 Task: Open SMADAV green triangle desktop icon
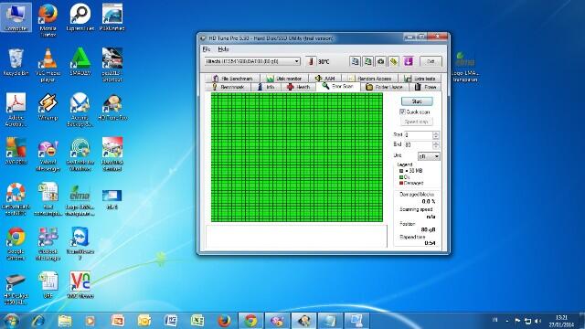(80, 62)
